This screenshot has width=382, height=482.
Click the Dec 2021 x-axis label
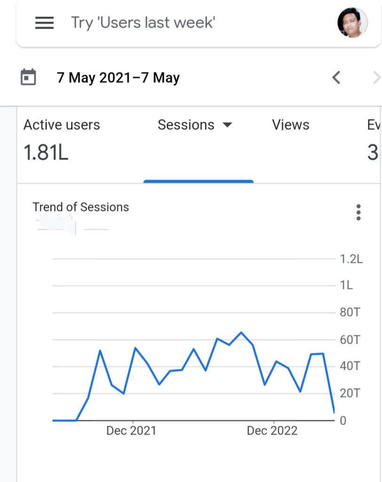tap(131, 431)
